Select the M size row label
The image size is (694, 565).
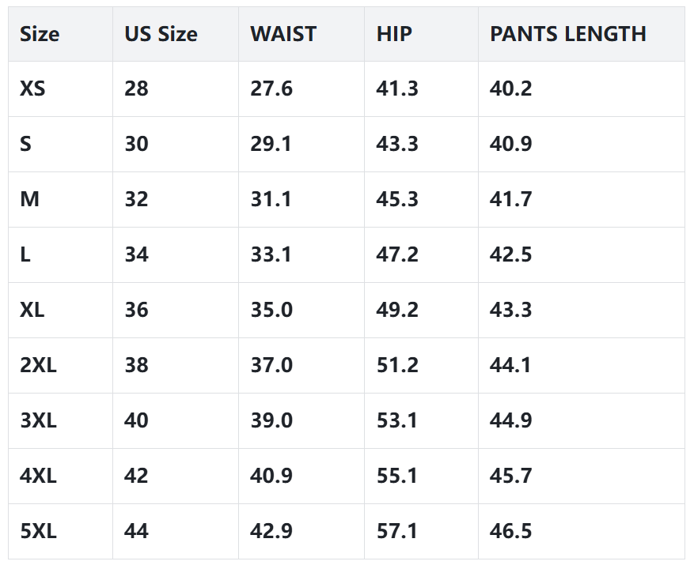[29, 199]
